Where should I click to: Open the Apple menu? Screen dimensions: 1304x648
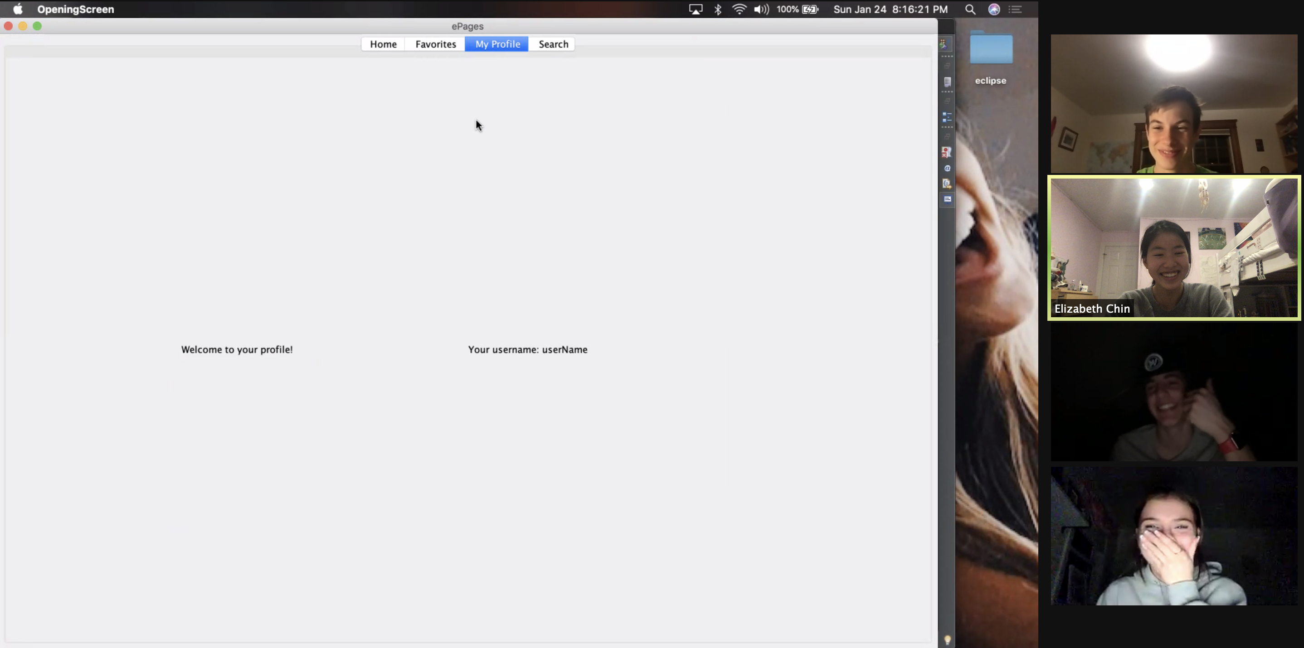(x=18, y=10)
